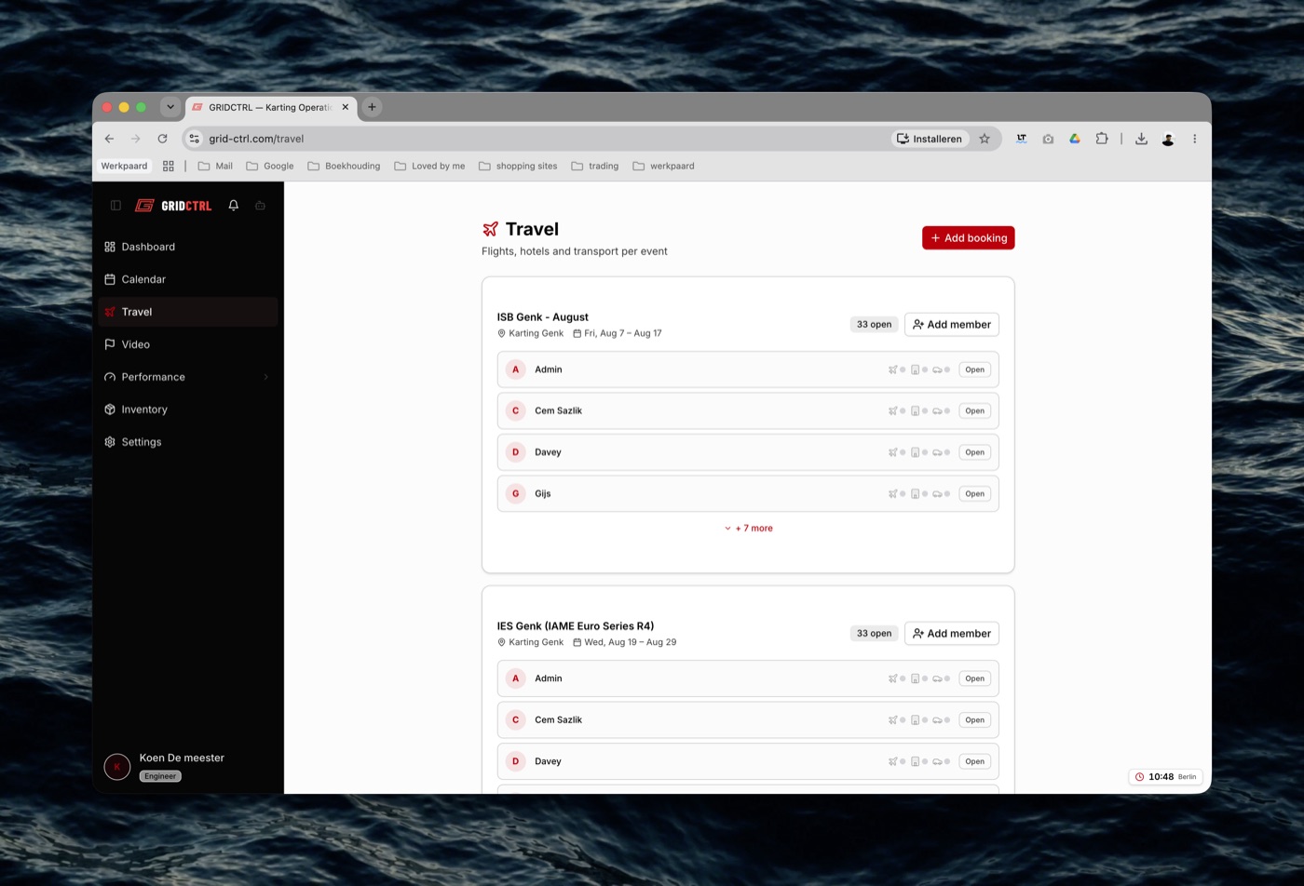Click the 10:48 Berlin clock widget
This screenshot has width=1304, height=886.
(x=1165, y=776)
